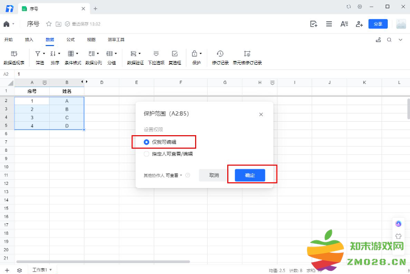Click the add collaborator icon beside 分享
This screenshot has width=410, height=274.
coord(359,24)
